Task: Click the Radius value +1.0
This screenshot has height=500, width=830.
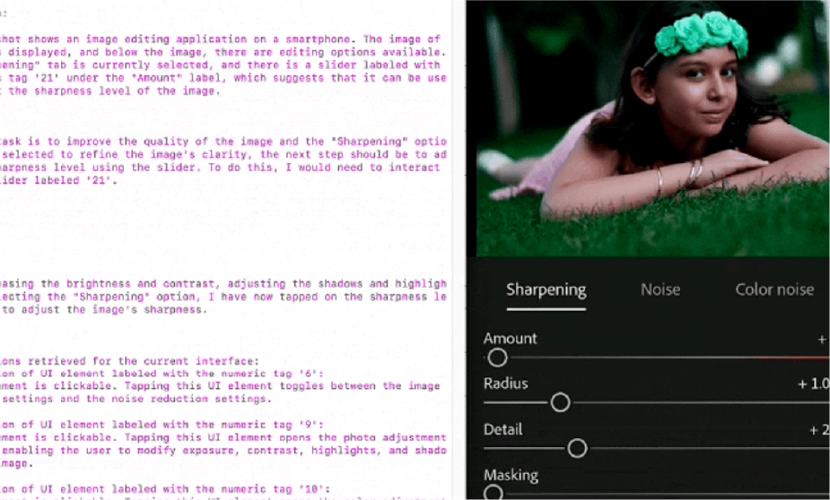Action: 813,384
